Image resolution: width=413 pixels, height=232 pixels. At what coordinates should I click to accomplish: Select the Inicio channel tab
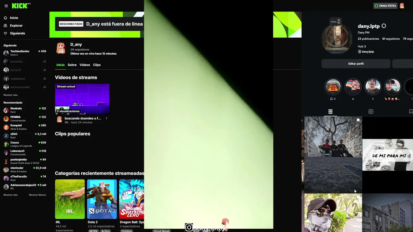(x=60, y=65)
